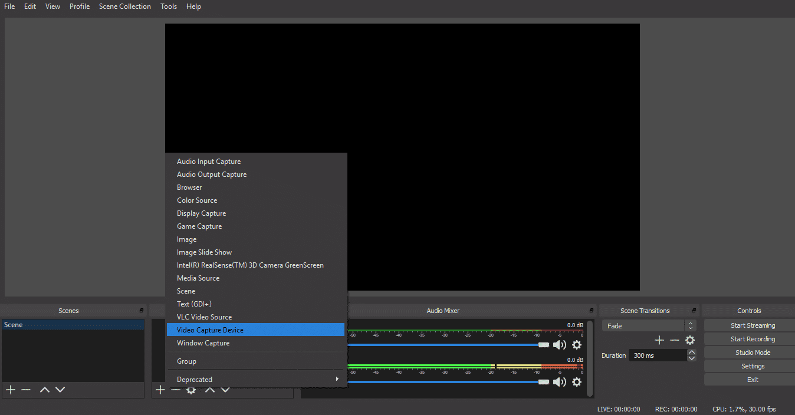Select Image source option

255,239
